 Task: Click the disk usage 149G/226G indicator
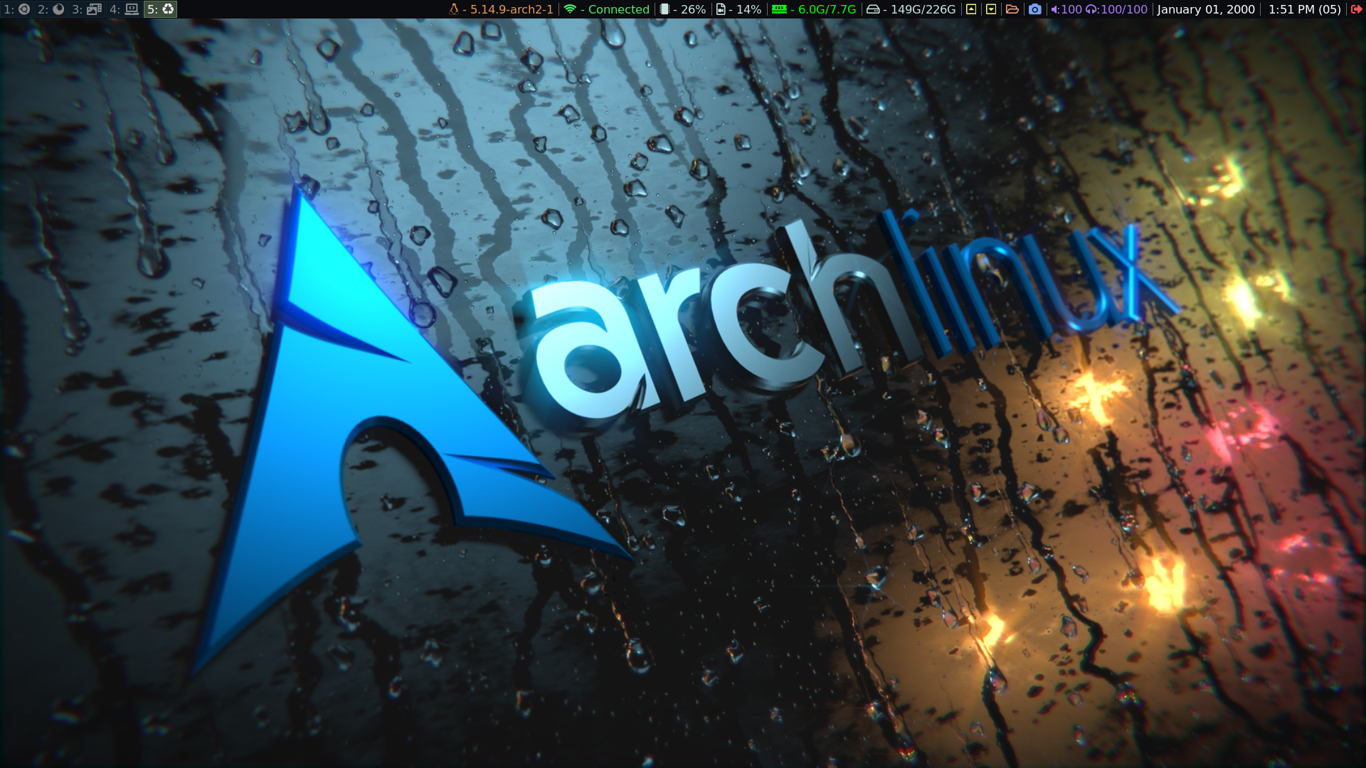coord(911,9)
